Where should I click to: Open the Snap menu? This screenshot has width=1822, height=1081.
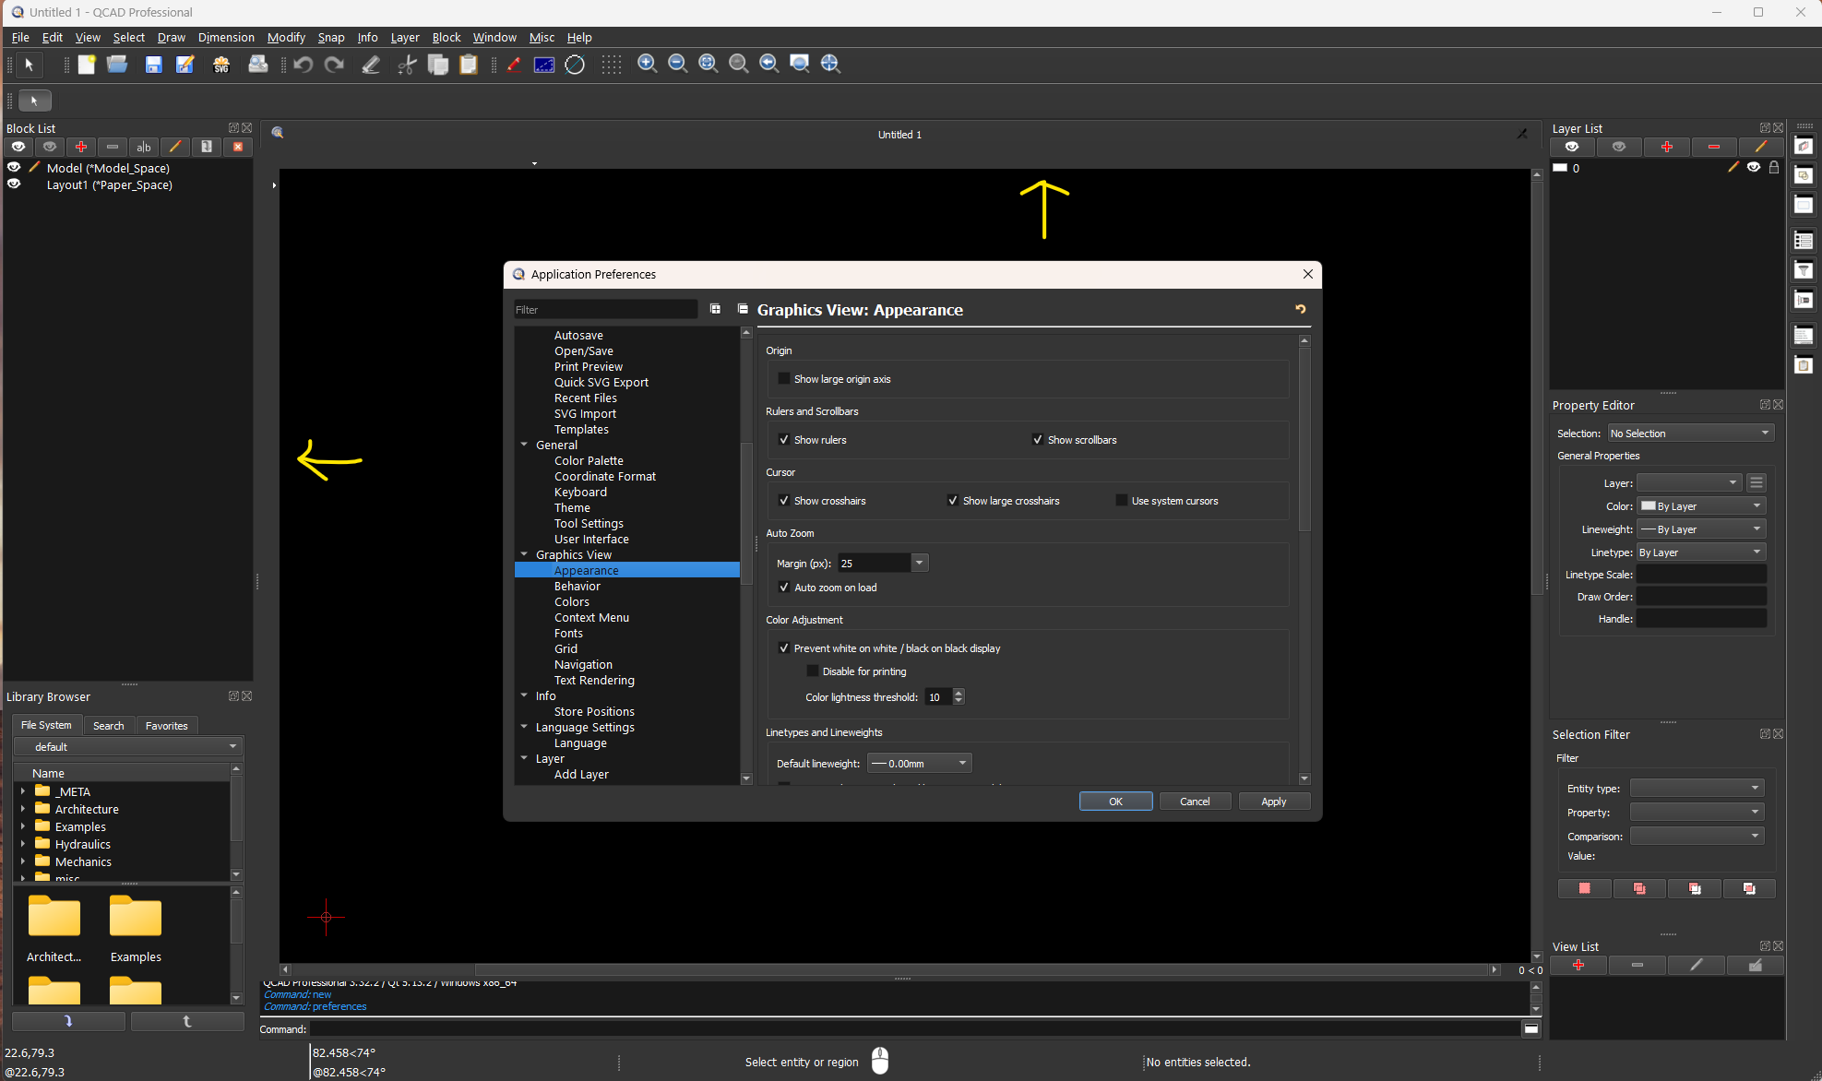[x=331, y=37]
